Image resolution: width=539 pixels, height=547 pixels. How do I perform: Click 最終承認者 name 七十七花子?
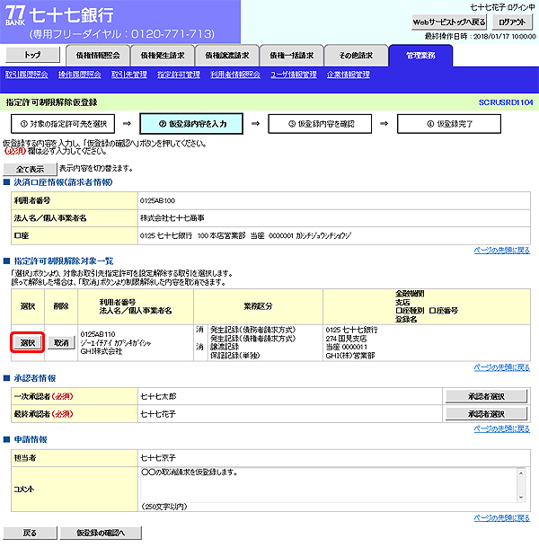[158, 414]
